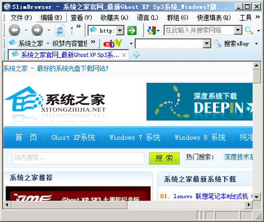Click the 系统之家 - 最好的系统光盘下载网站 header link

coord(56,69)
